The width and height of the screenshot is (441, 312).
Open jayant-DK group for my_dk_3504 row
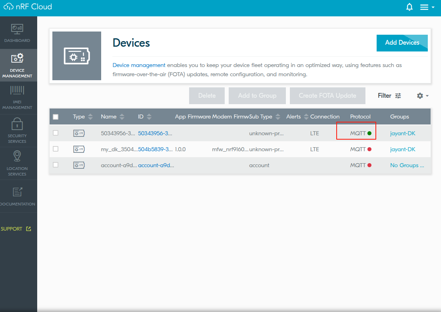403,149
